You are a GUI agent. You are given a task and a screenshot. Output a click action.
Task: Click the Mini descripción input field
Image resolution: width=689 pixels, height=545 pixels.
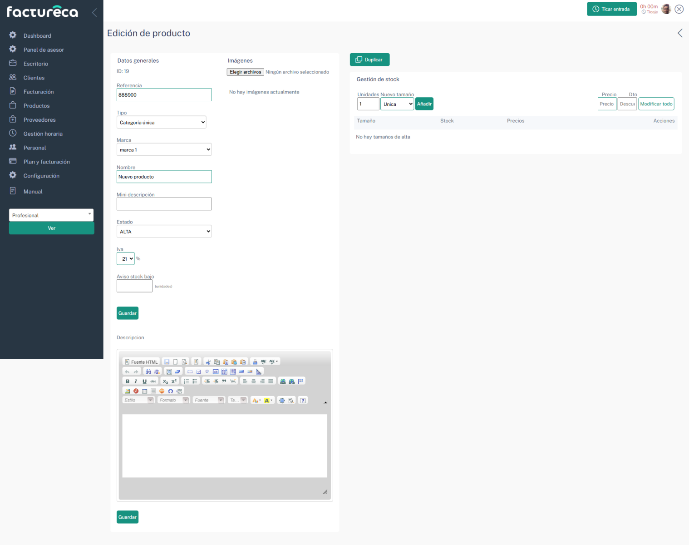pos(164,204)
